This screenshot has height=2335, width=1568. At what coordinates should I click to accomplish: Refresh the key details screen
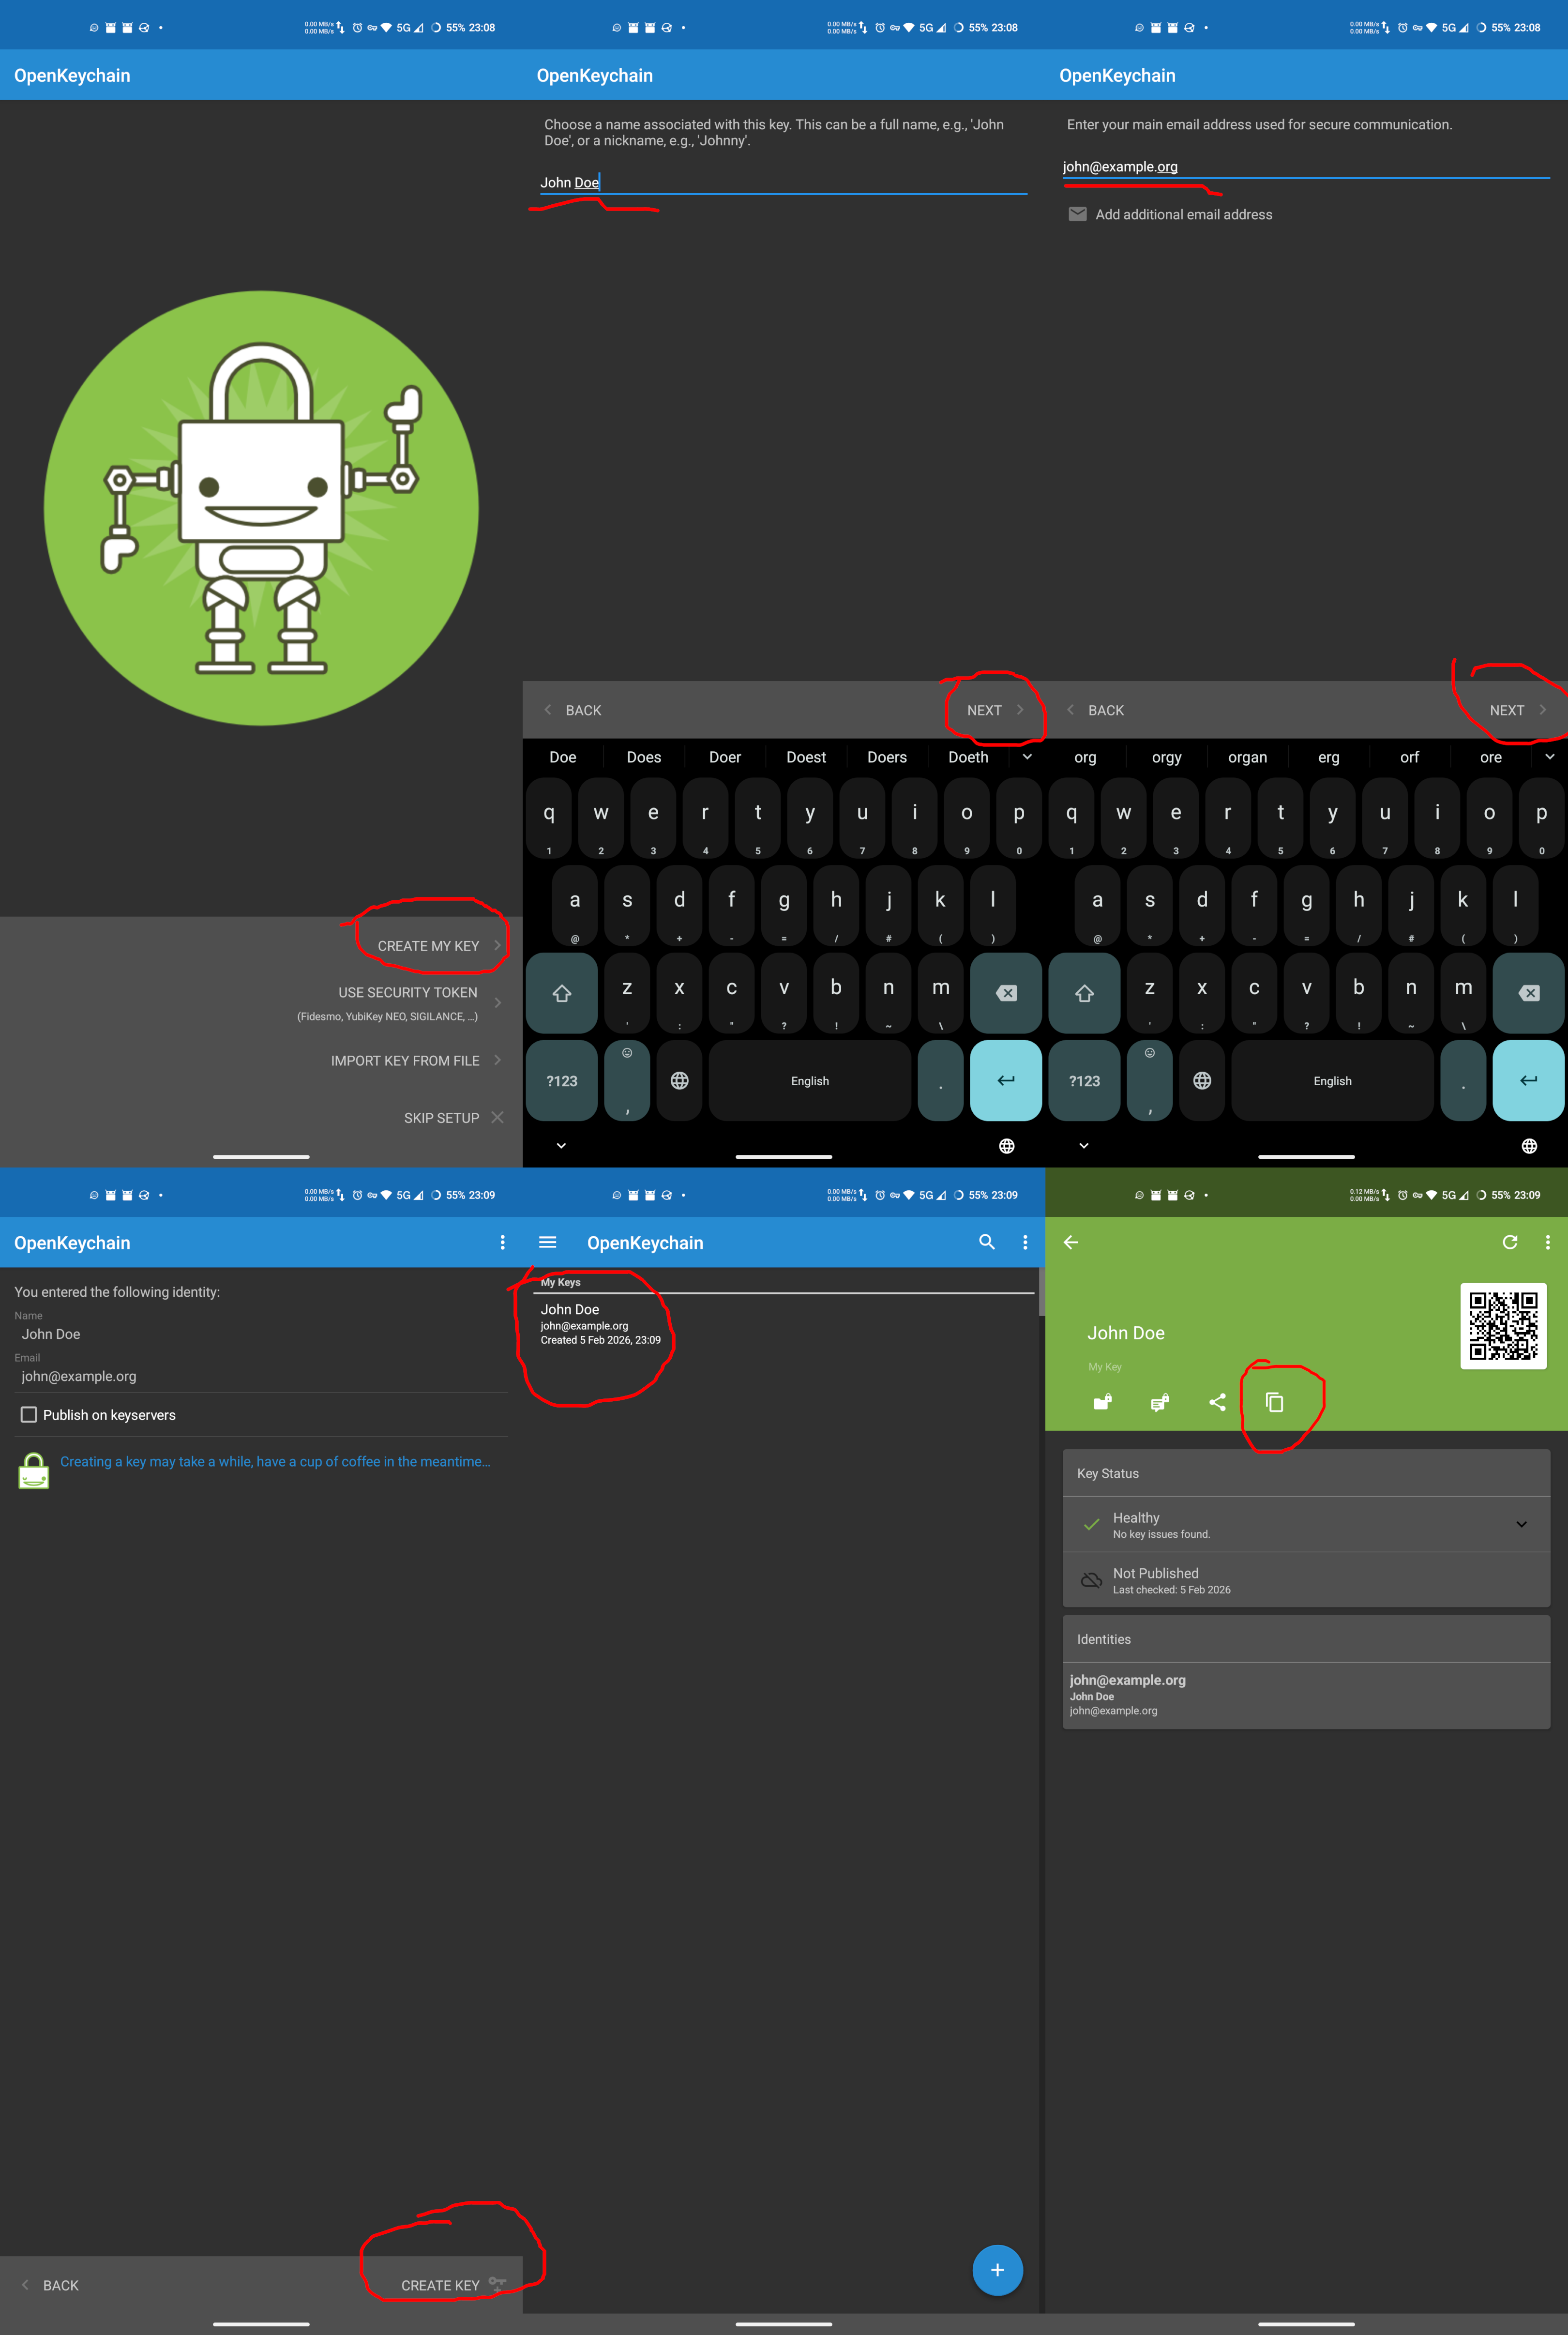coord(1510,1242)
